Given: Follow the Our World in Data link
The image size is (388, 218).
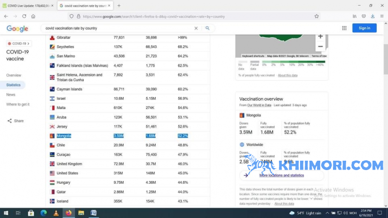Looking at the screenshot, I should tap(259, 105).
